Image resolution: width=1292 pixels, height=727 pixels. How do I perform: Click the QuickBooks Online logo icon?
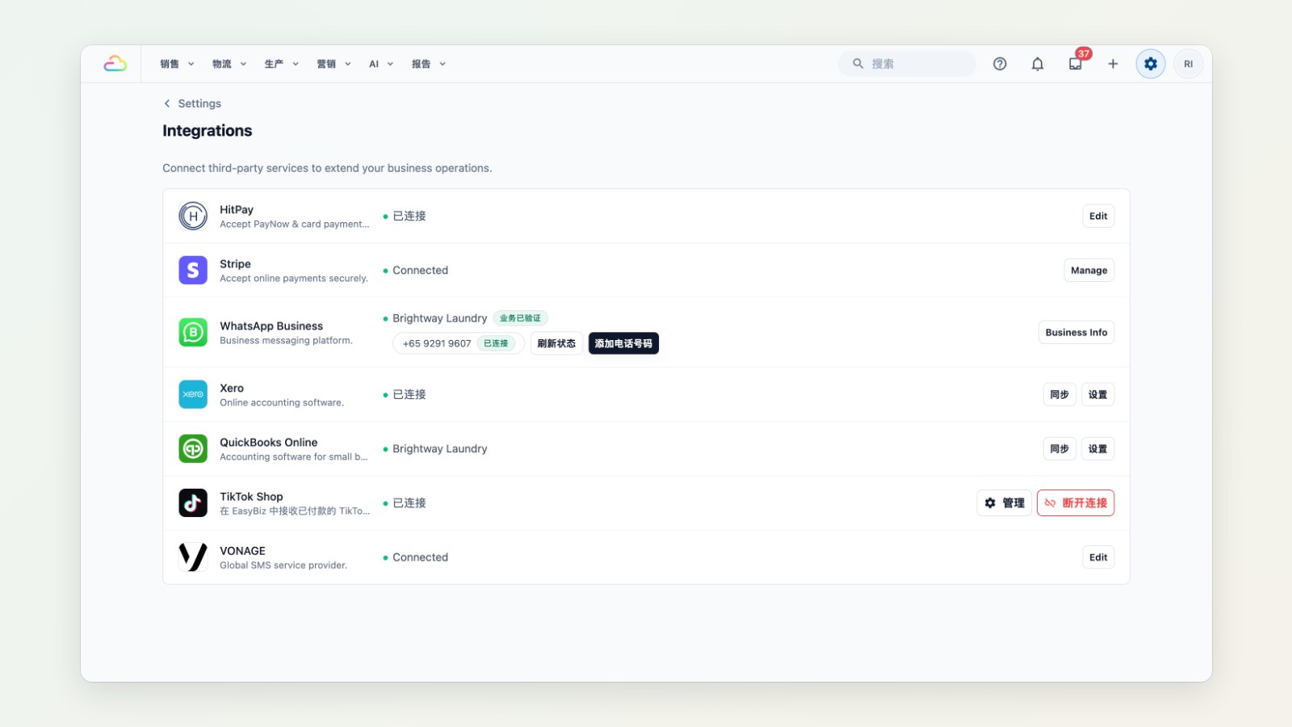click(193, 448)
